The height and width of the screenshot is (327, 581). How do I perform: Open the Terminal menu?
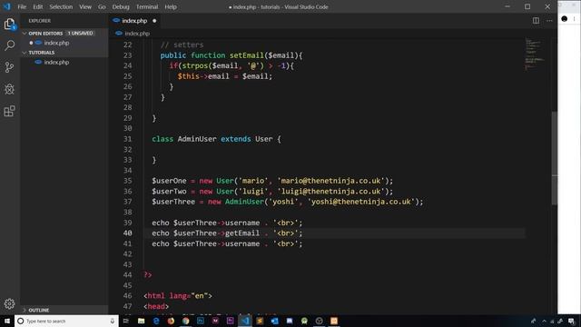pyautogui.click(x=147, y=6)
